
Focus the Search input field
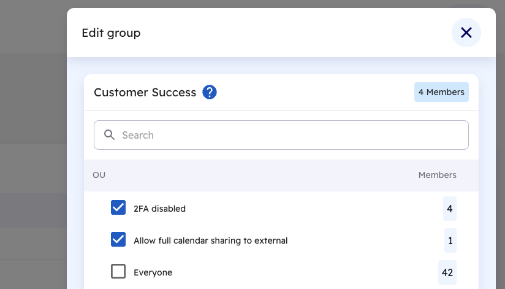(281, 135)
